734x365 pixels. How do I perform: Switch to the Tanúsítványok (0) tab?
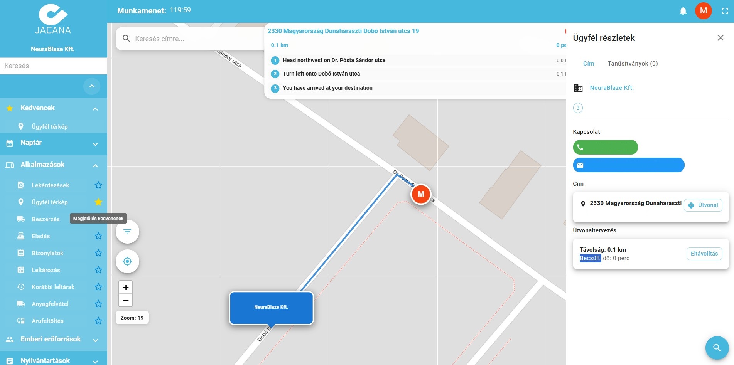pyautogui.click(x=633, y=64)
